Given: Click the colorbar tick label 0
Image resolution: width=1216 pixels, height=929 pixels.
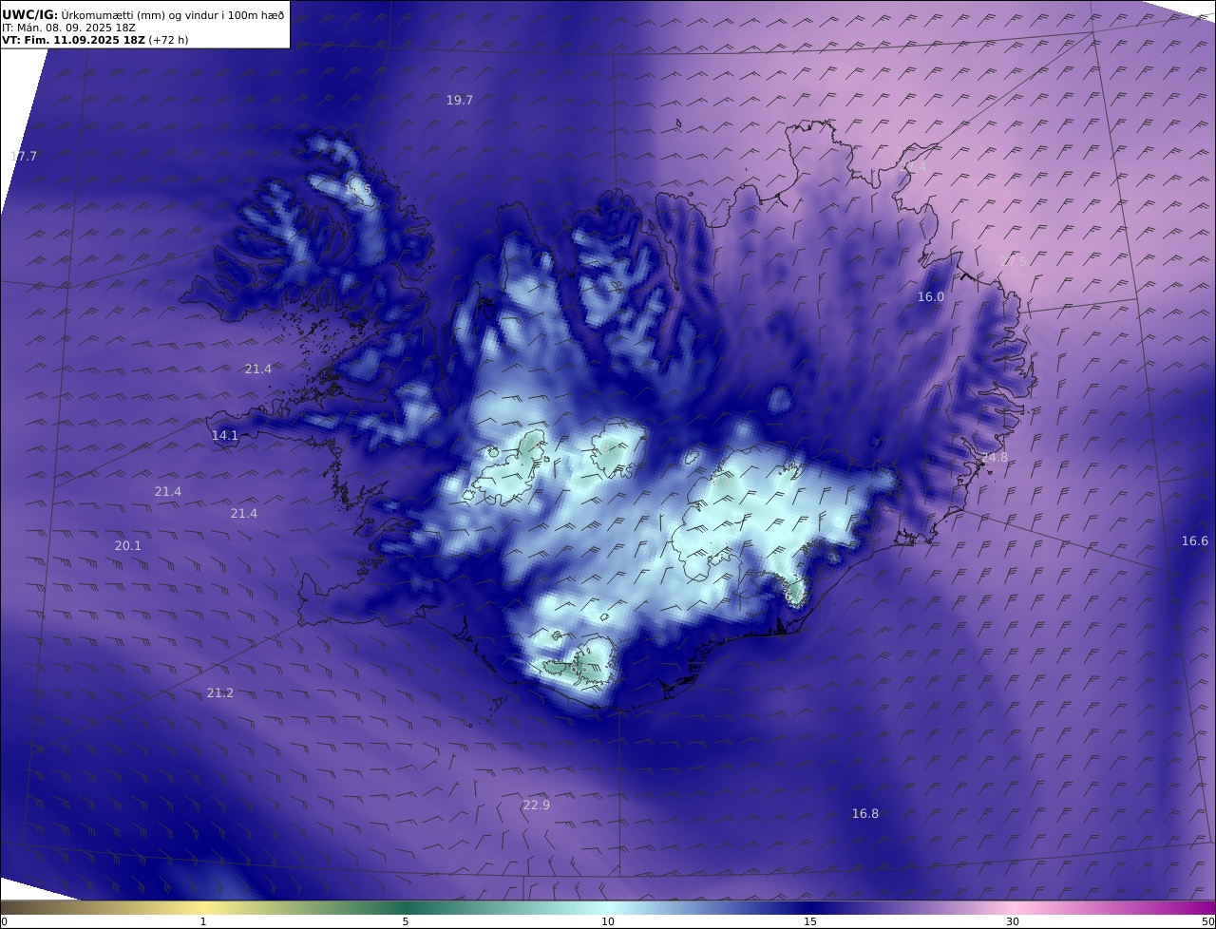Looking at the screenshot, I should (4, 921).
